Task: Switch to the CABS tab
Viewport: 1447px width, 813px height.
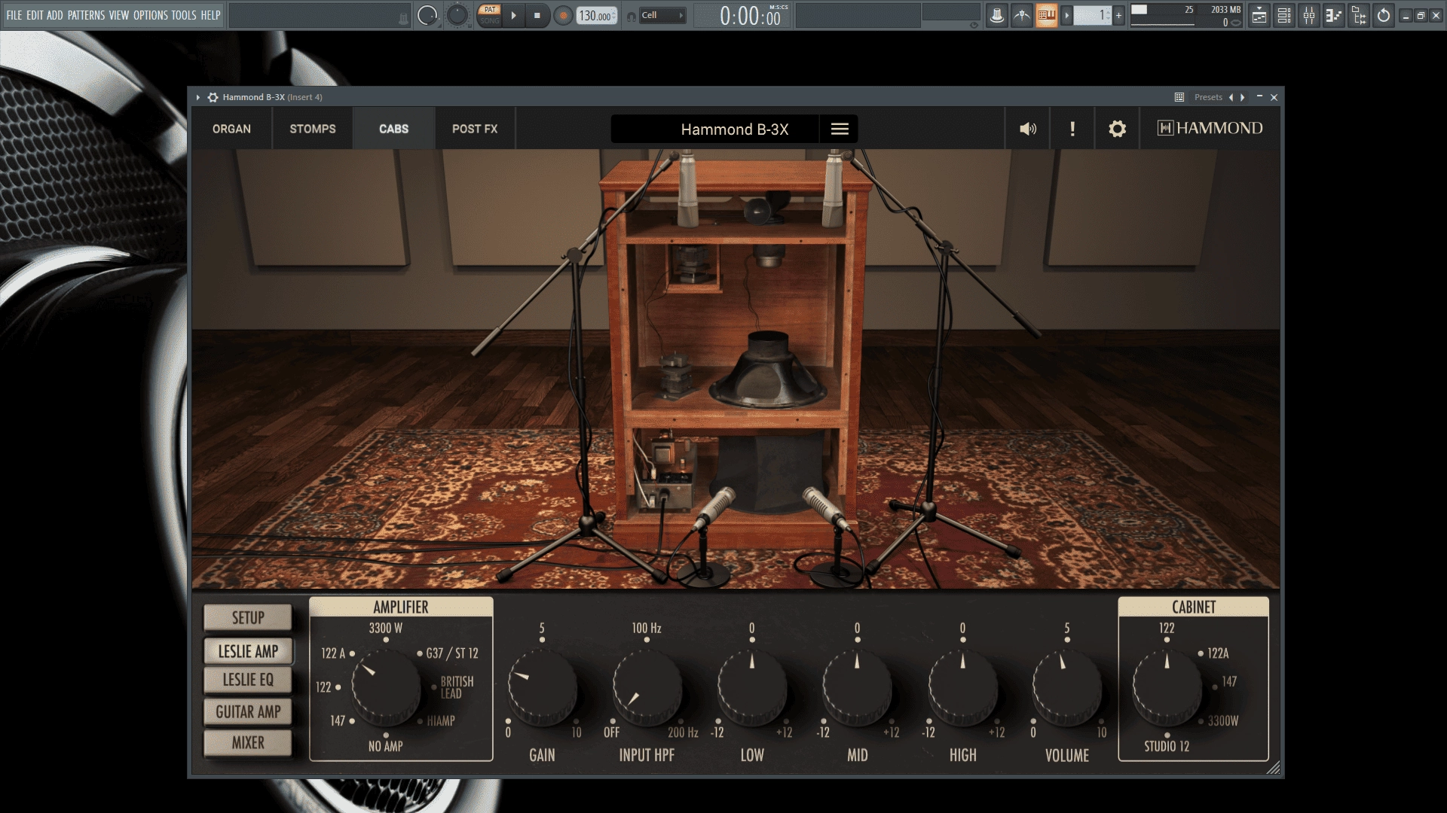Action: pyautogui.click(x=394, y=129)
